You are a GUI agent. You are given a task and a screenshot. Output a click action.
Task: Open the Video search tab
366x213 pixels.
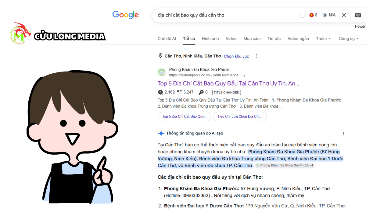(x=231, y=39)
